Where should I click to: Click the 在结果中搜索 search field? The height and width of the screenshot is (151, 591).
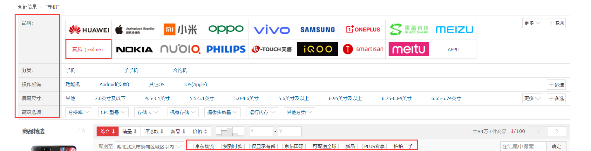pyautogui.click(x=523, y=146)
